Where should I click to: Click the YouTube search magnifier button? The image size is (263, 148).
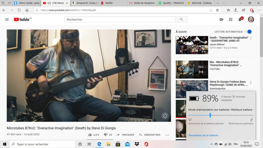(181, 20)
